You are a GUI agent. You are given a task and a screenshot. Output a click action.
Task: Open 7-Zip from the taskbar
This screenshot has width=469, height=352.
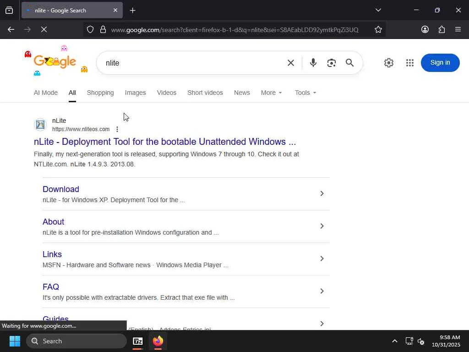pos(138,341)
